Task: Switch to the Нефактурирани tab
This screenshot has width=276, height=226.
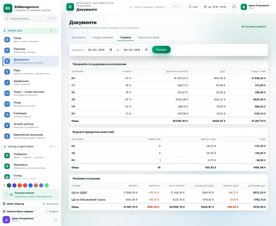Action: [103, 37]
